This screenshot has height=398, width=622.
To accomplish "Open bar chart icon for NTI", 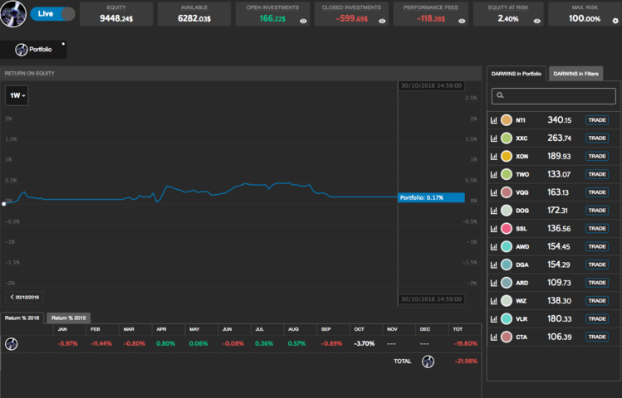I will [x=493, y=120].
